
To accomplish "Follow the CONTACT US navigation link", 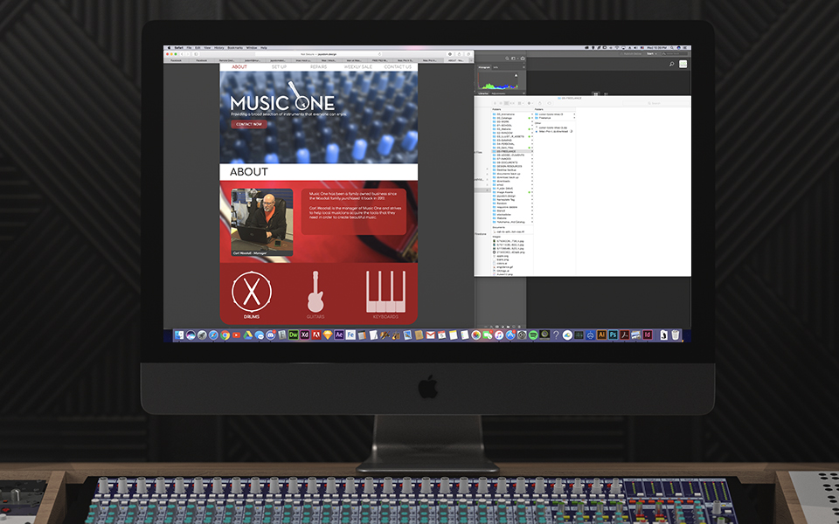I will (397, 66).
